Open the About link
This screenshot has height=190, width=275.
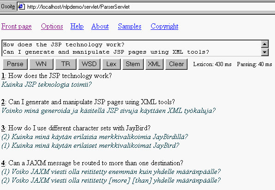pyautogui.click(x=100, y=27)
